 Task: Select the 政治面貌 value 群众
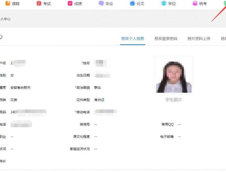[x=98, y=88]
